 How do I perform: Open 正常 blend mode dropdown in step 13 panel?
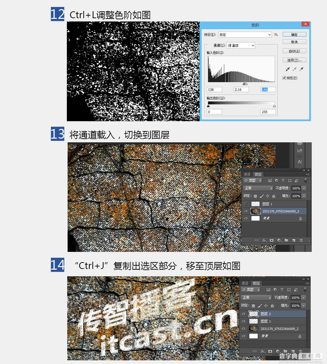[258, 188]
